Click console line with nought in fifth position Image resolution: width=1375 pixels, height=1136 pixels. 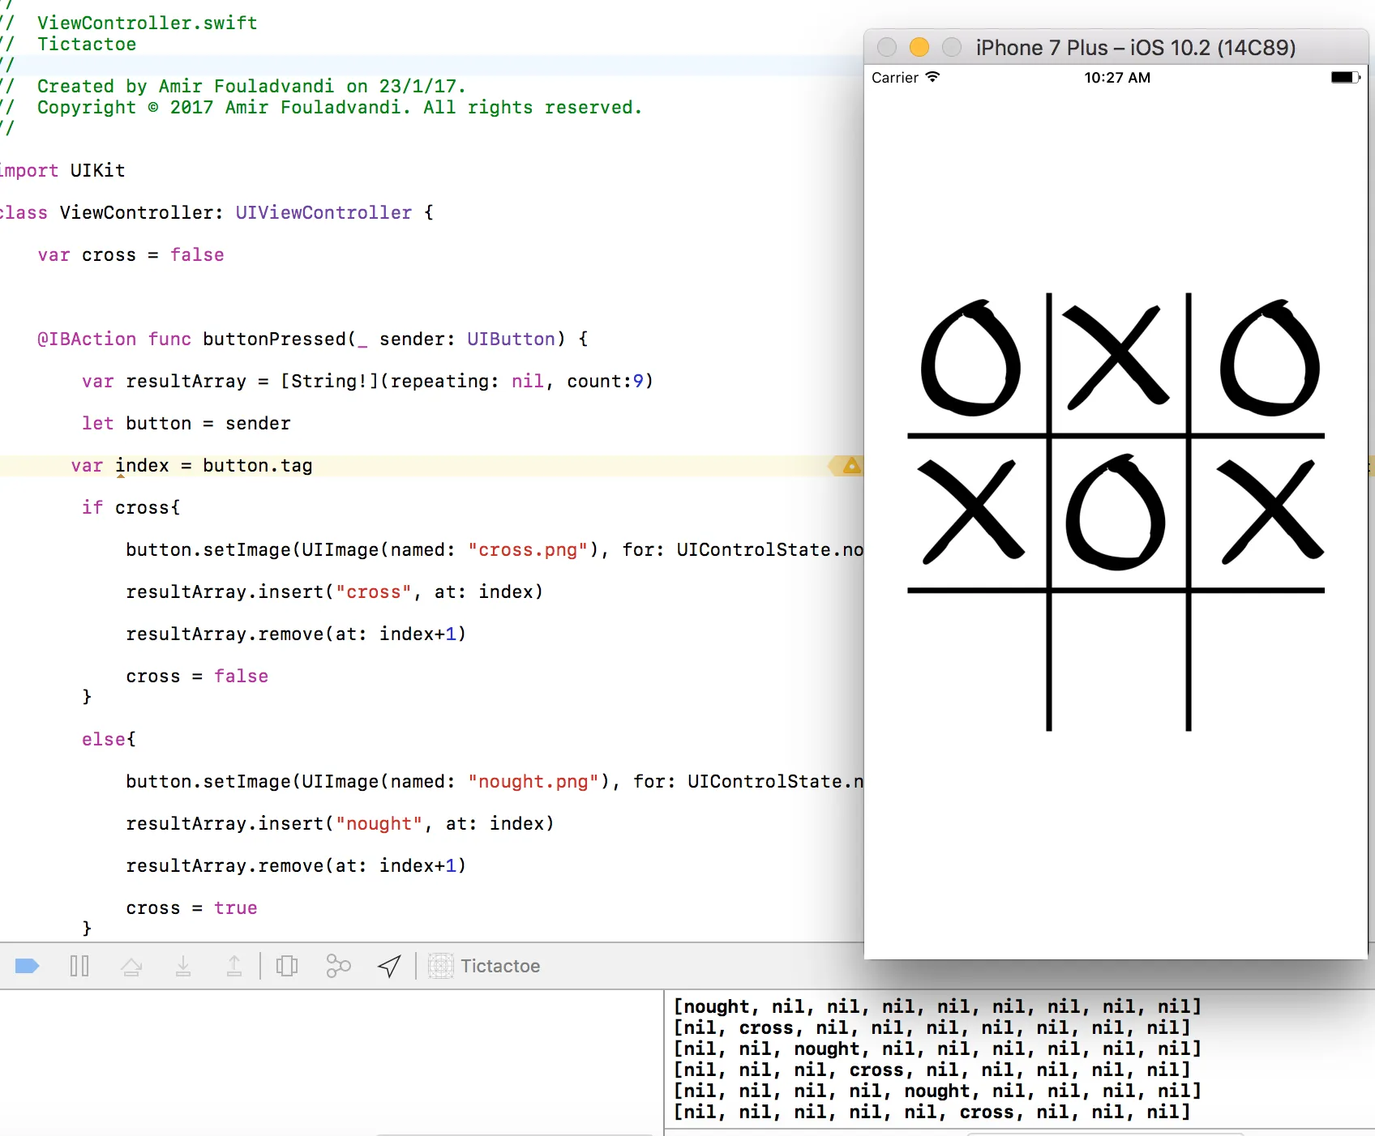point(937,1091)
